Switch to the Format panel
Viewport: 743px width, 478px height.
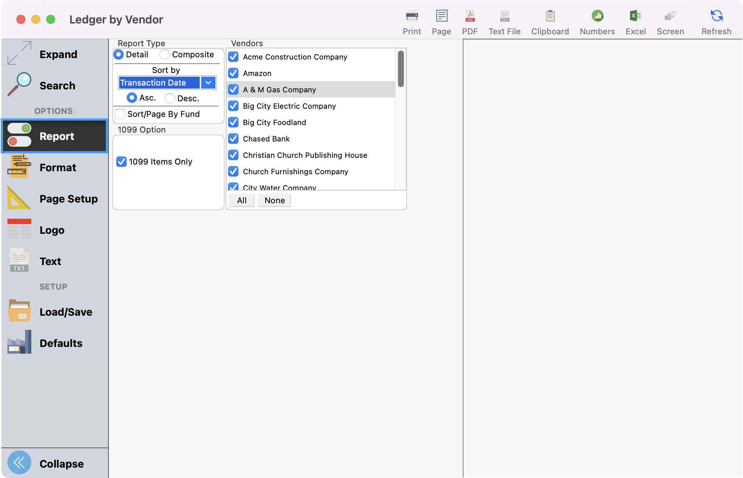tap(57, 167)
